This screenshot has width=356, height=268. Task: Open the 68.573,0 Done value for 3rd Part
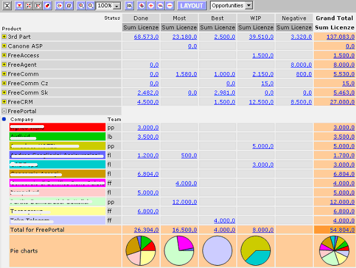tap(146, 36)
